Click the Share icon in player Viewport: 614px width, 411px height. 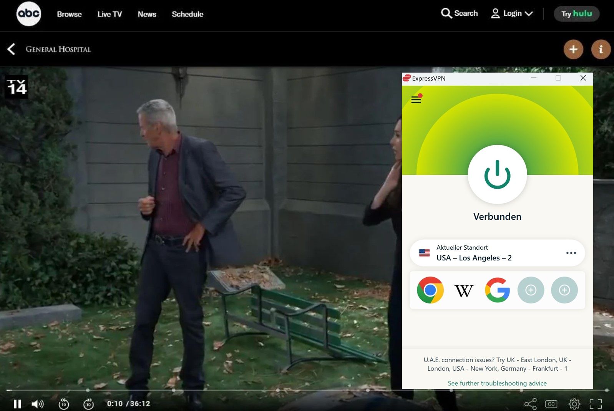point(531,404)
